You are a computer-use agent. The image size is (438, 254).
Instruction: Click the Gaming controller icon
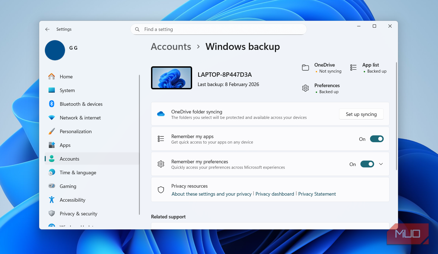[x=52, y=186]
